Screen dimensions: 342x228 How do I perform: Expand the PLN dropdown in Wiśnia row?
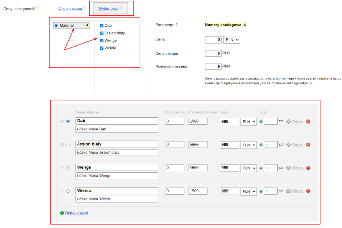point(248,191)
